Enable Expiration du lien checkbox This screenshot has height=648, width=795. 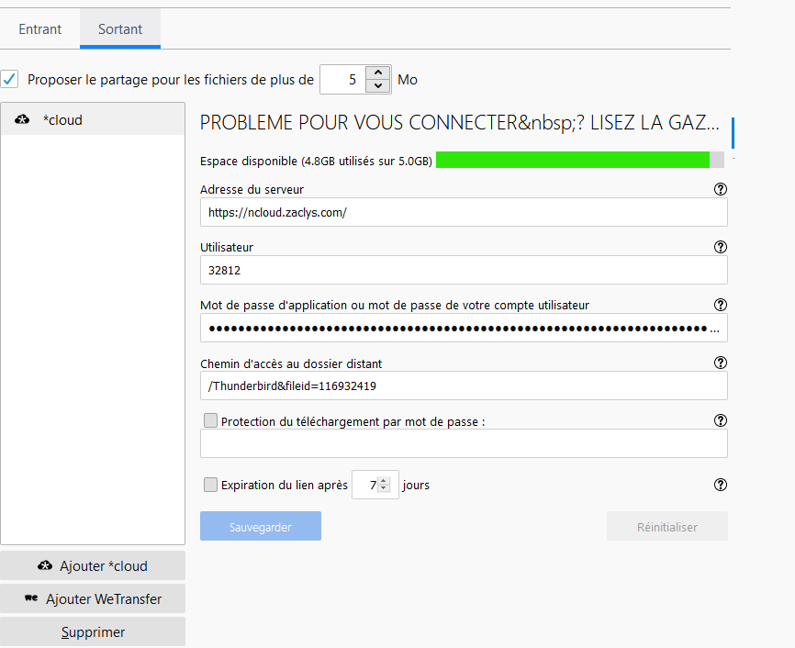(x=211, y=485)
